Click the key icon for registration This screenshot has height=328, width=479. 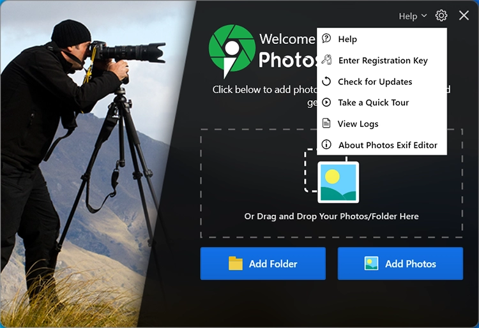(x=326, y=60)
